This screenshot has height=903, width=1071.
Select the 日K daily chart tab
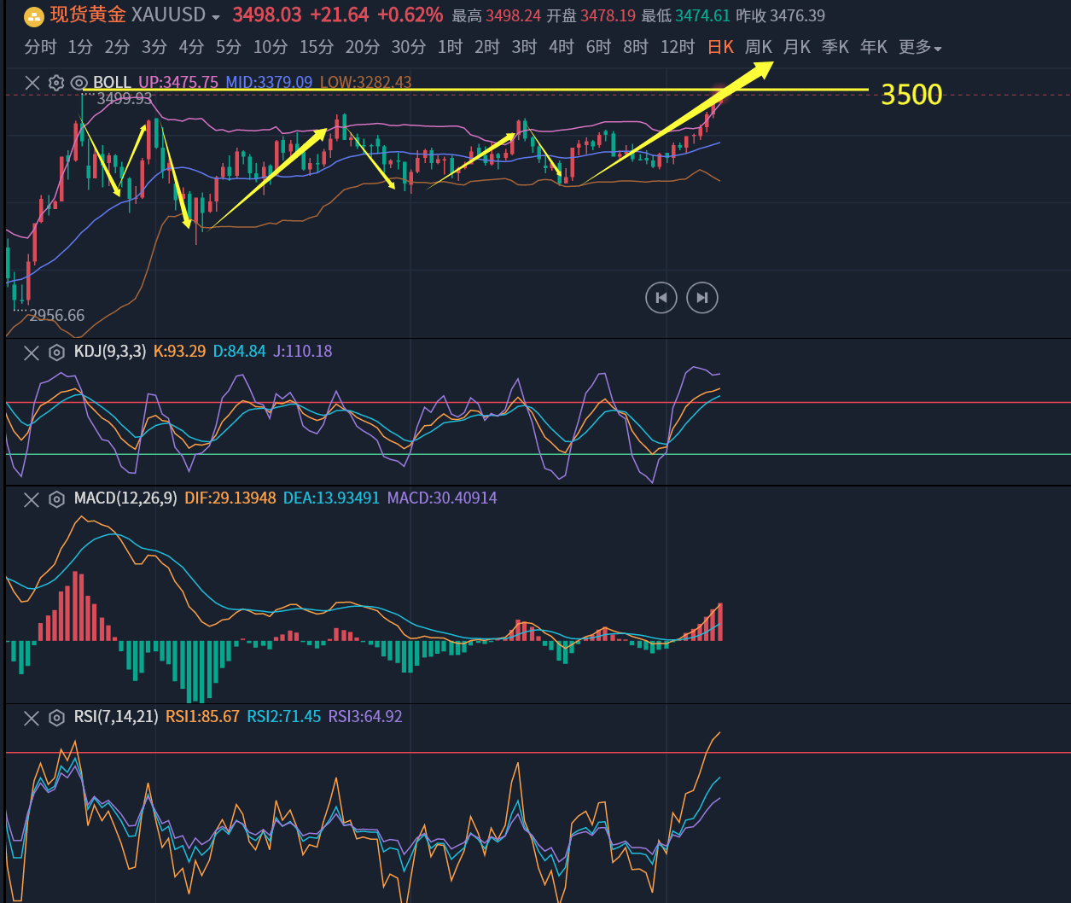(x=721, y=47)
